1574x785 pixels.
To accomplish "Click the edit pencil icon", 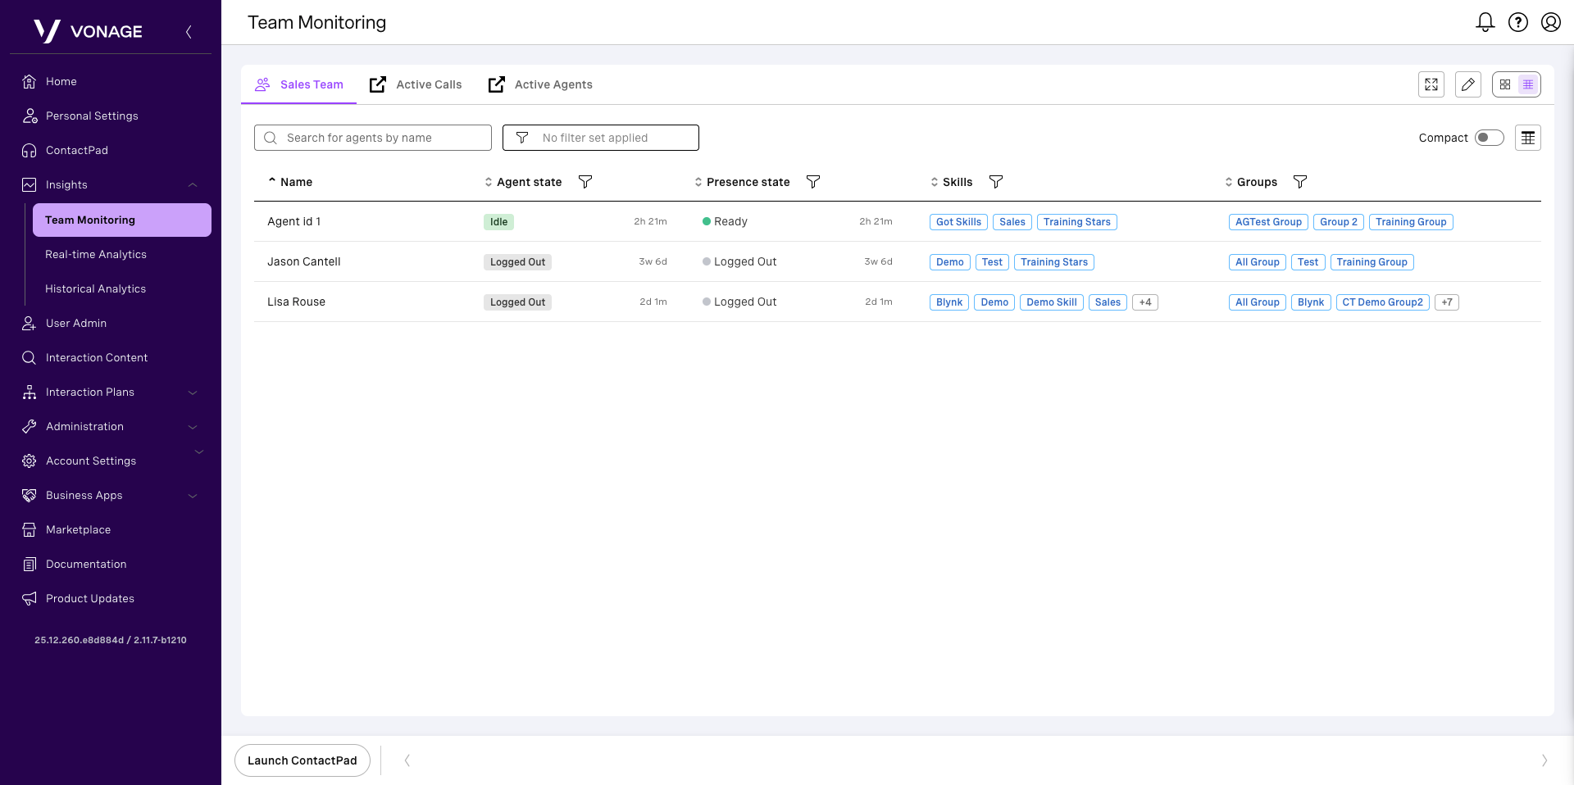I will (x=1468, y=84).
